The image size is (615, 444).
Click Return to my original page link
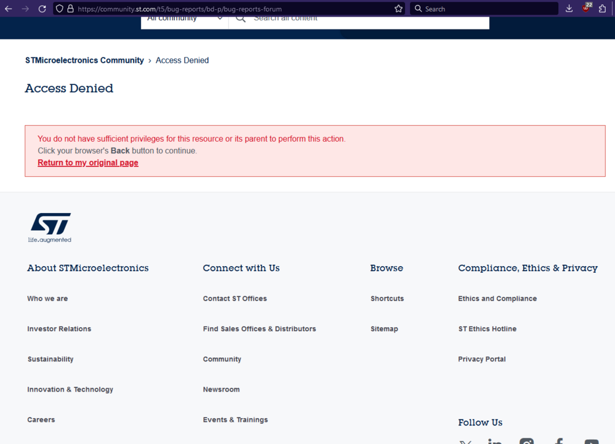click(88, 163)
